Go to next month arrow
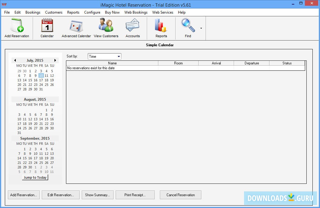Viewport: 320px width, 208px height. (x=55, y=60)
